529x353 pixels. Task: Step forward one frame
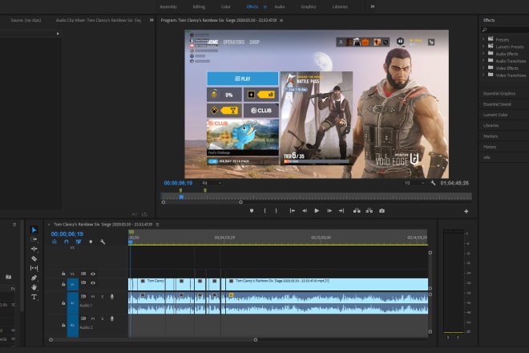329,210
